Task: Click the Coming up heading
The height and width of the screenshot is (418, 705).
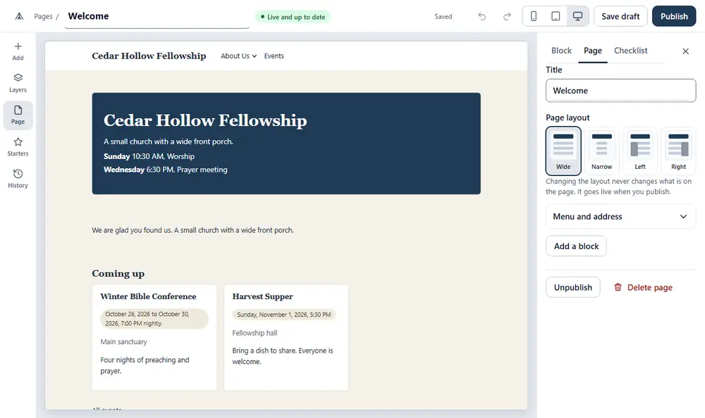Action: click(118, 274)
